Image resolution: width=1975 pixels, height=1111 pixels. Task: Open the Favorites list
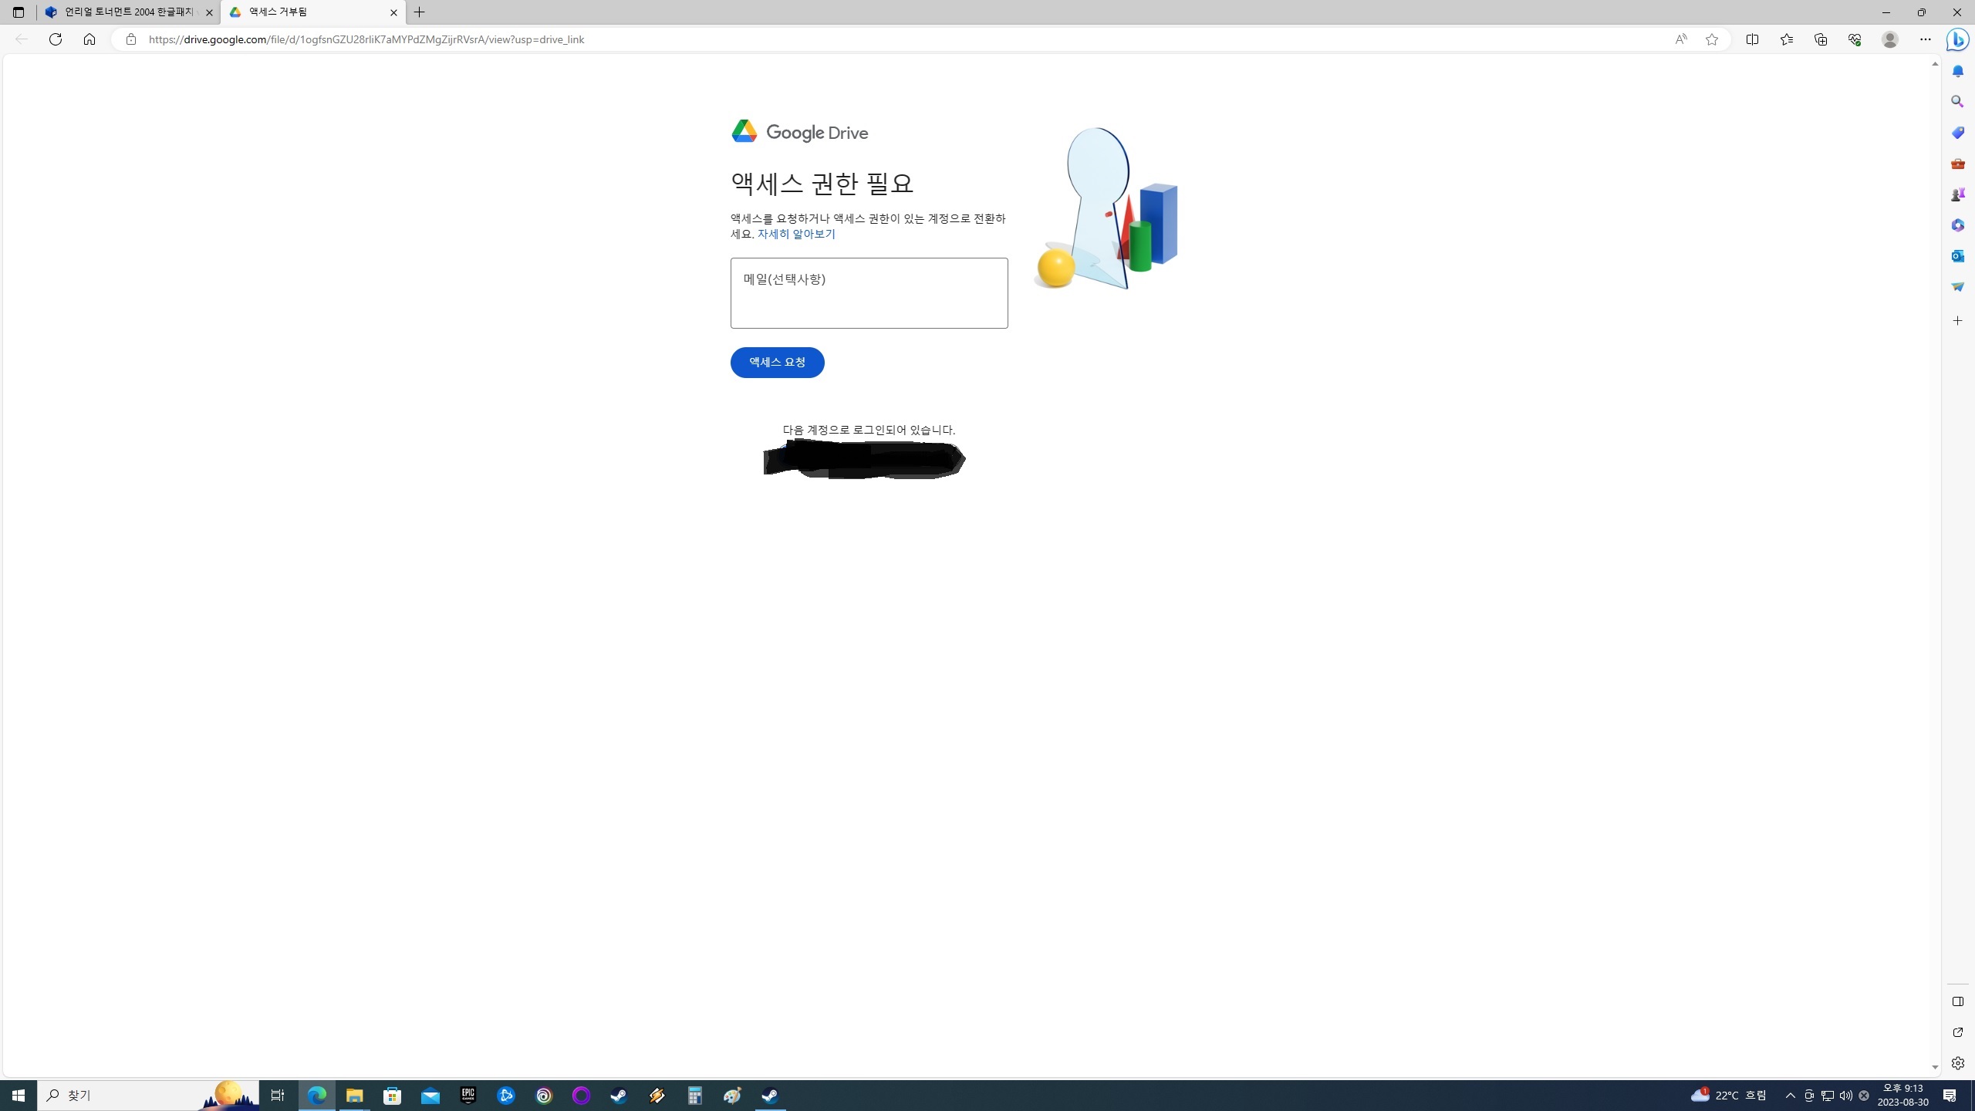(x=1786, y=39)
